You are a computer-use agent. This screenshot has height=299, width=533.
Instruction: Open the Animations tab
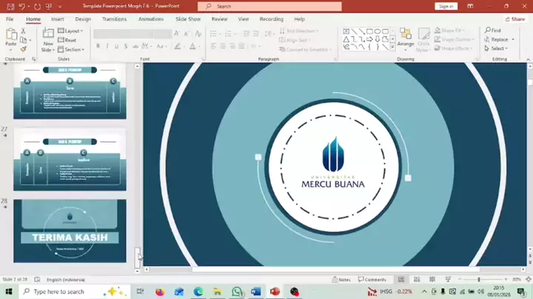(151, 19)
